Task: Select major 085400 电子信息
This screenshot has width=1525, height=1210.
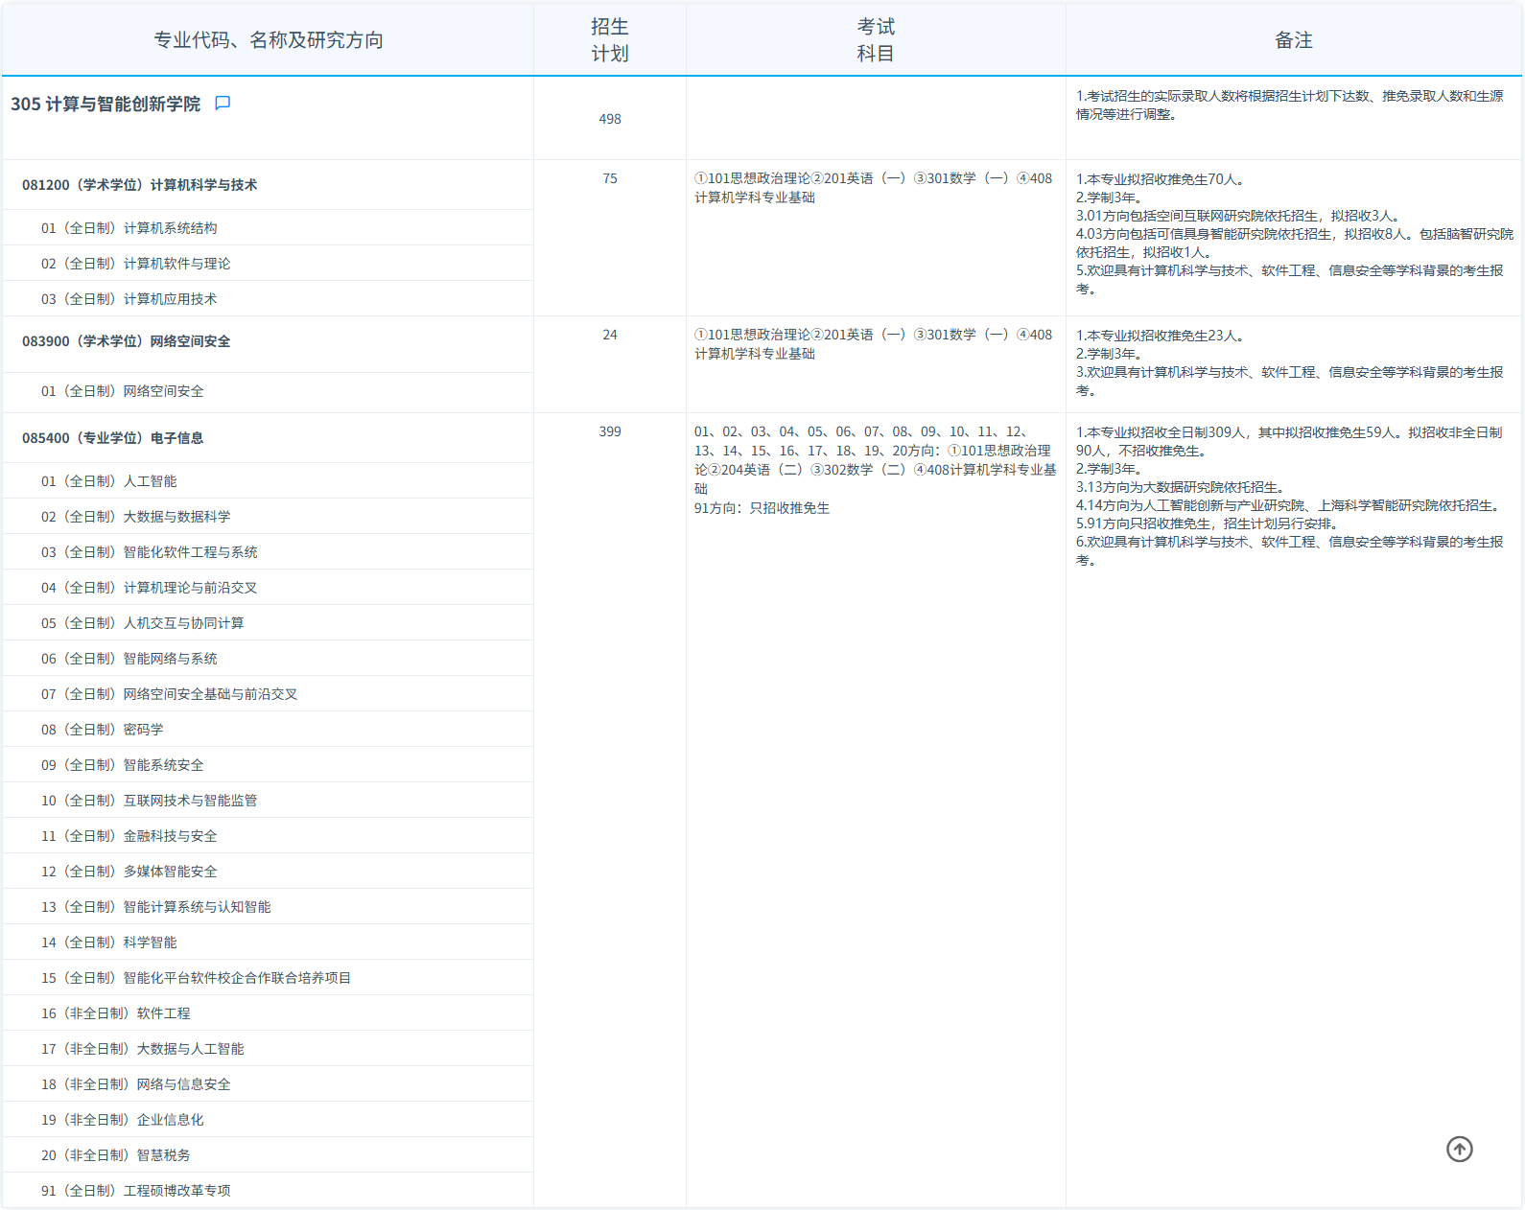Action: tap(112, 438)
